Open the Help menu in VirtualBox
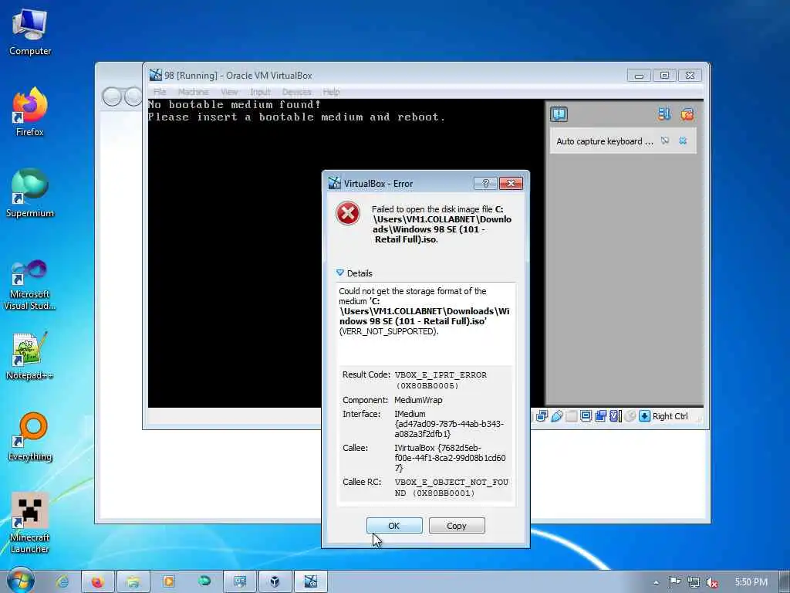This screenshot has width=790, height=593. (x=331, y=92)
